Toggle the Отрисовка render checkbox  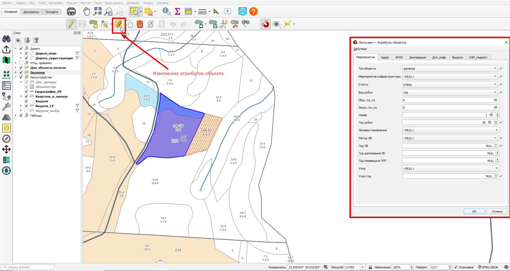[x=456, y=267]
